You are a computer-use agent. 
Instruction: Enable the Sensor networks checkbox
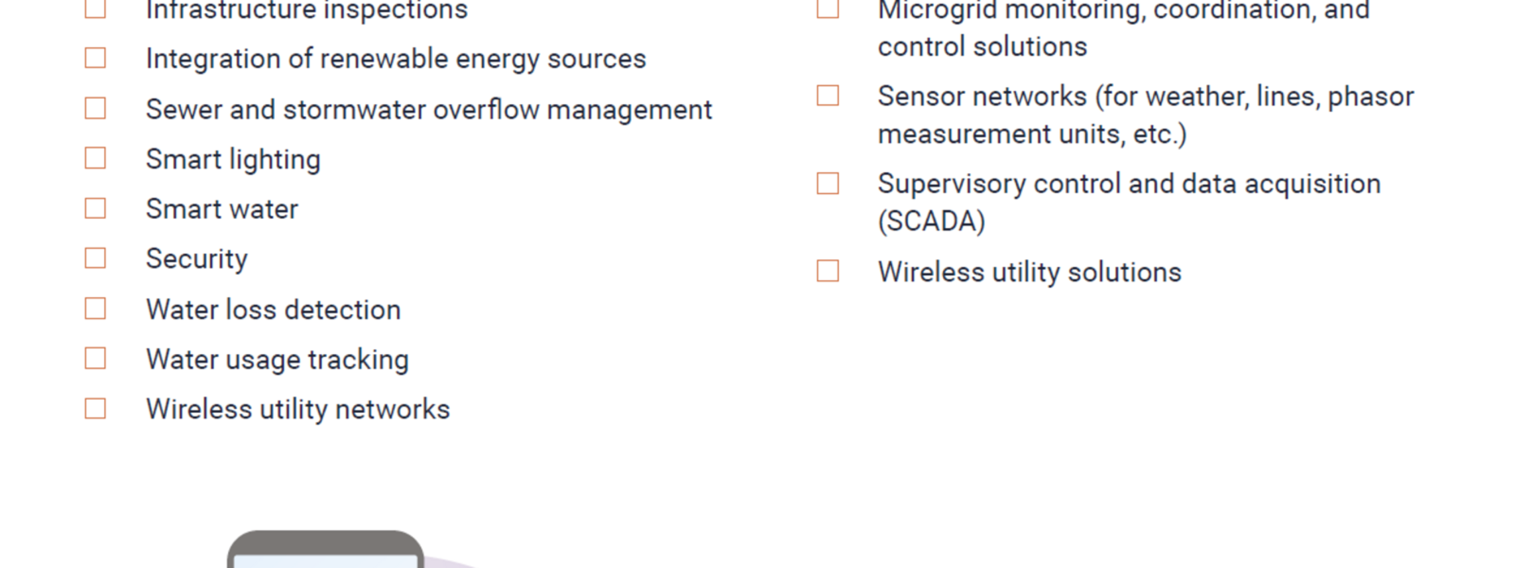pos(828,96)
